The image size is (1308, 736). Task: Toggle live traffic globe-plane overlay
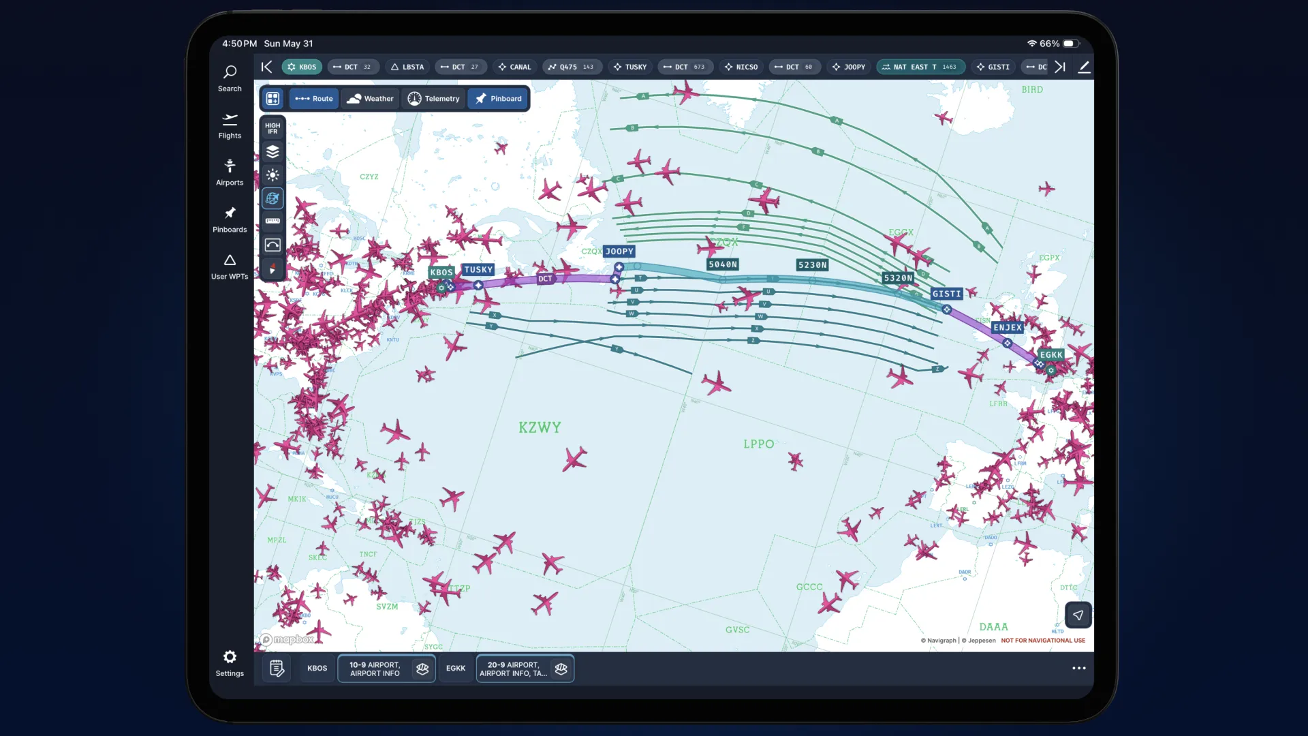272,198
